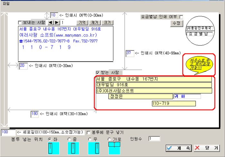Enable 요금별납 인쇄 여부 checkbox
The image size is (225, 157).
[181, 16]
